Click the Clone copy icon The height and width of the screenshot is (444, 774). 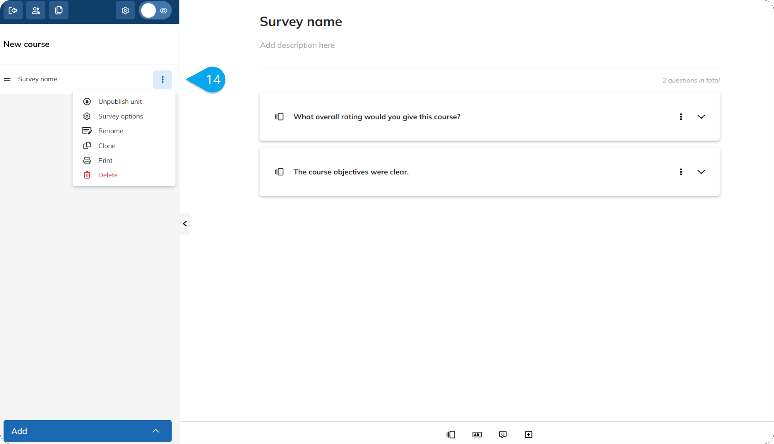click(x=87, y=145)
